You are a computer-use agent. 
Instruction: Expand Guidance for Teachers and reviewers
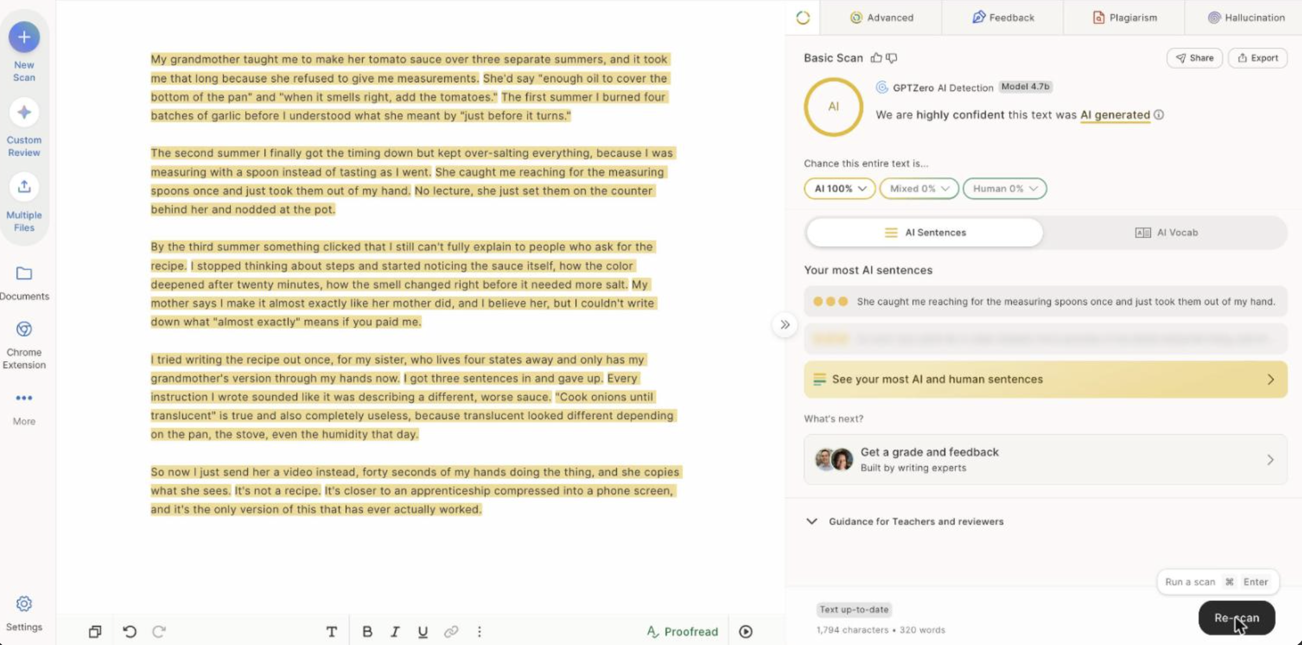point(905,522)
